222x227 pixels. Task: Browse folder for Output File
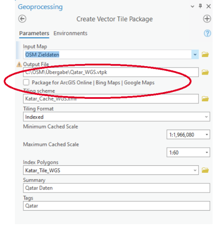coord(205,72)
